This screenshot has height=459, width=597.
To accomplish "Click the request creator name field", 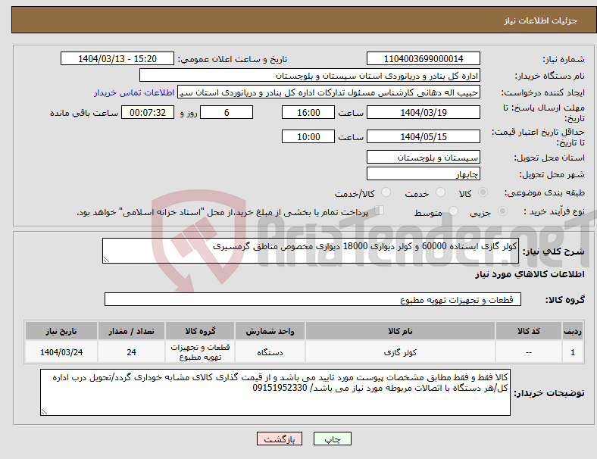I will point(329,92).
